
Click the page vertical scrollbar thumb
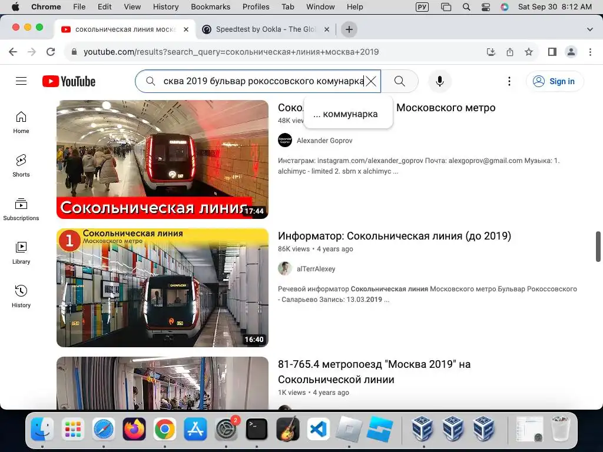pos(598,247)
